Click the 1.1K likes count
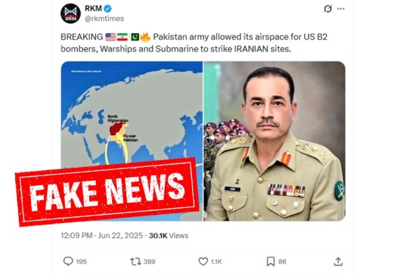This screenshot has height=273, width=408. [x=216, y=262]
